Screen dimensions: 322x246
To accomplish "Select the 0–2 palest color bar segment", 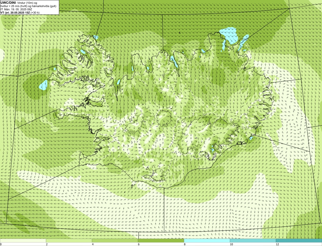I will 23,241.
